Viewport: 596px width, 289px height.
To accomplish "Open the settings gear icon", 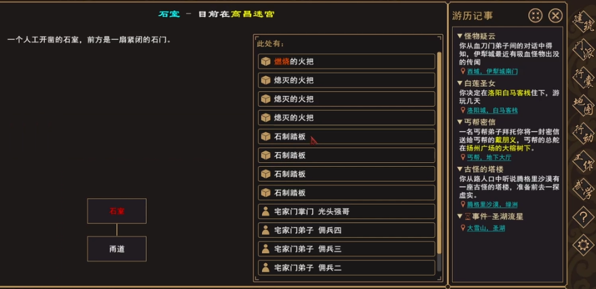I will tap(582, 244).
